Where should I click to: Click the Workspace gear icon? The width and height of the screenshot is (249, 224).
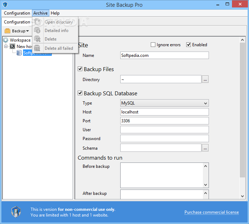tap(6, 40)
